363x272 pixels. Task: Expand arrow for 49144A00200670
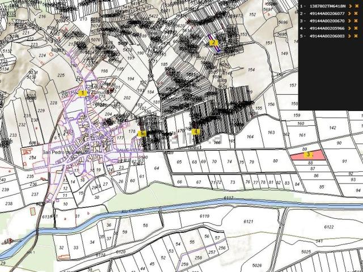tap(349, 20)
